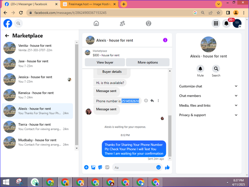Open emoji picker in message box
Screen dimensions: 249x187
point(158,167)
